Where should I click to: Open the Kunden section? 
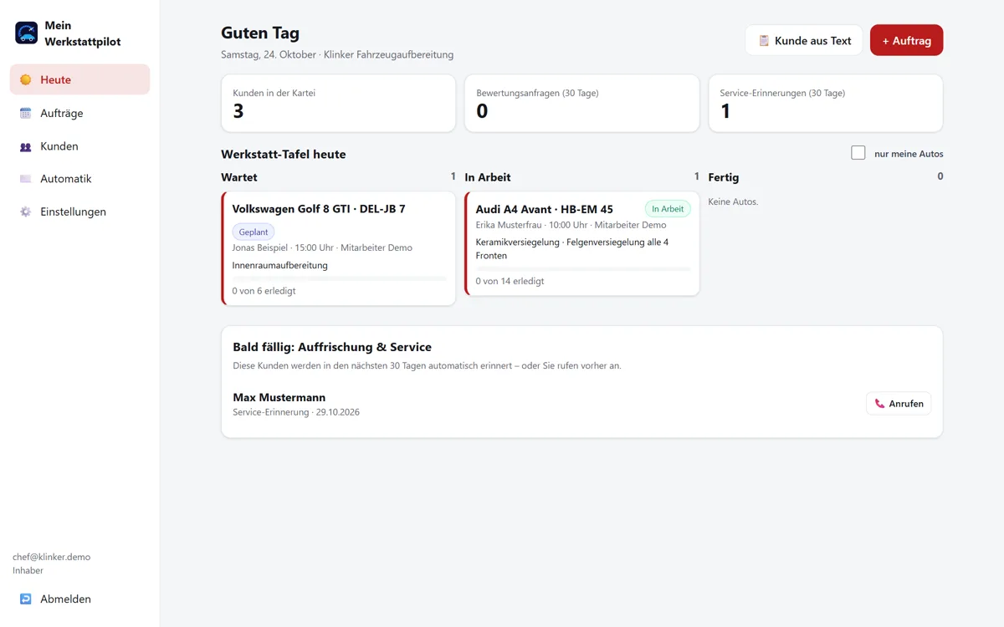click(80, 146)
